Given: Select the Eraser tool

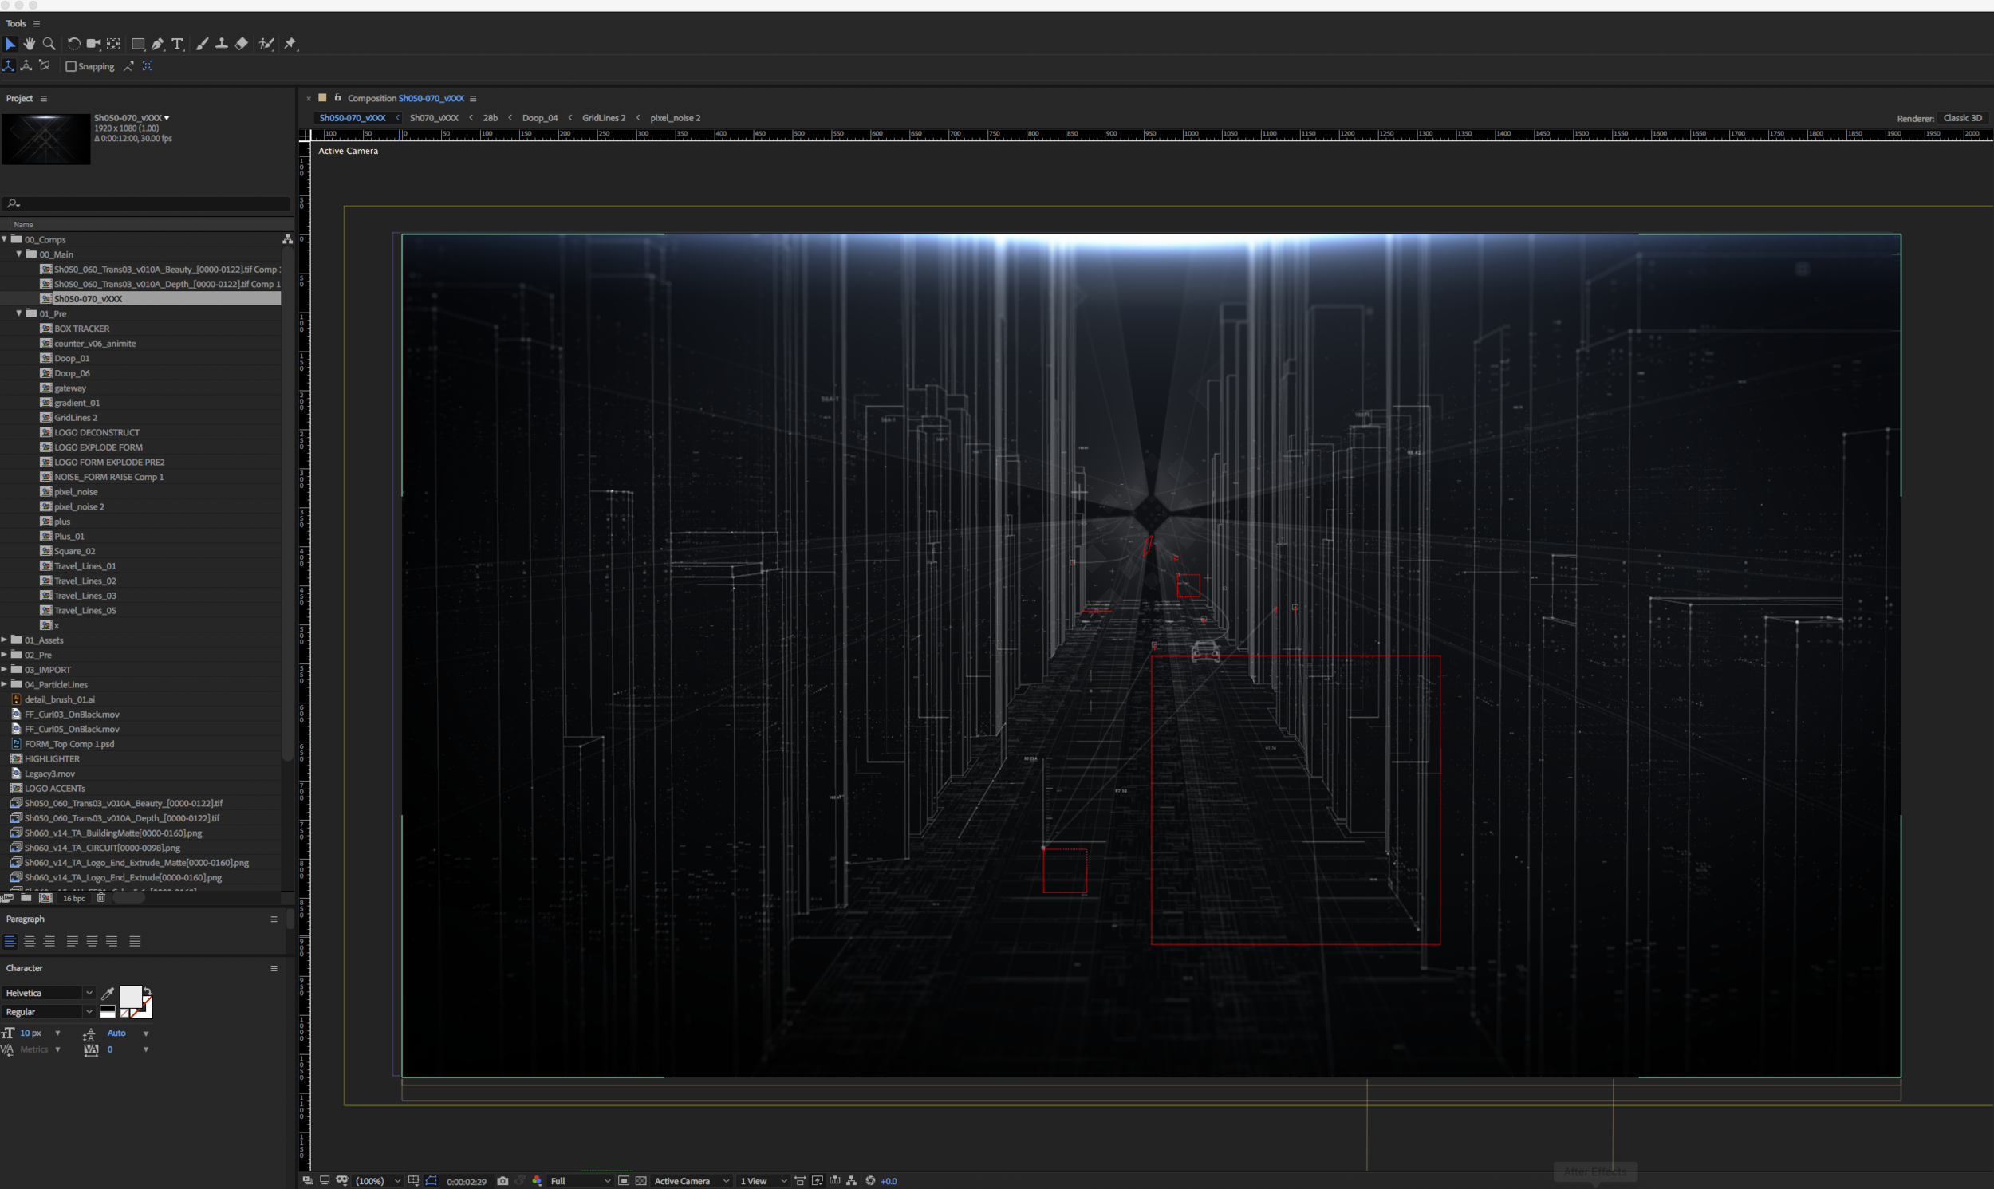Looking at the screenshot, I should coord(242,44).
